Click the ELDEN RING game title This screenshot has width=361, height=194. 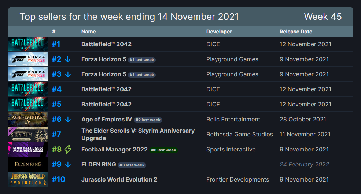click(99, 165)
